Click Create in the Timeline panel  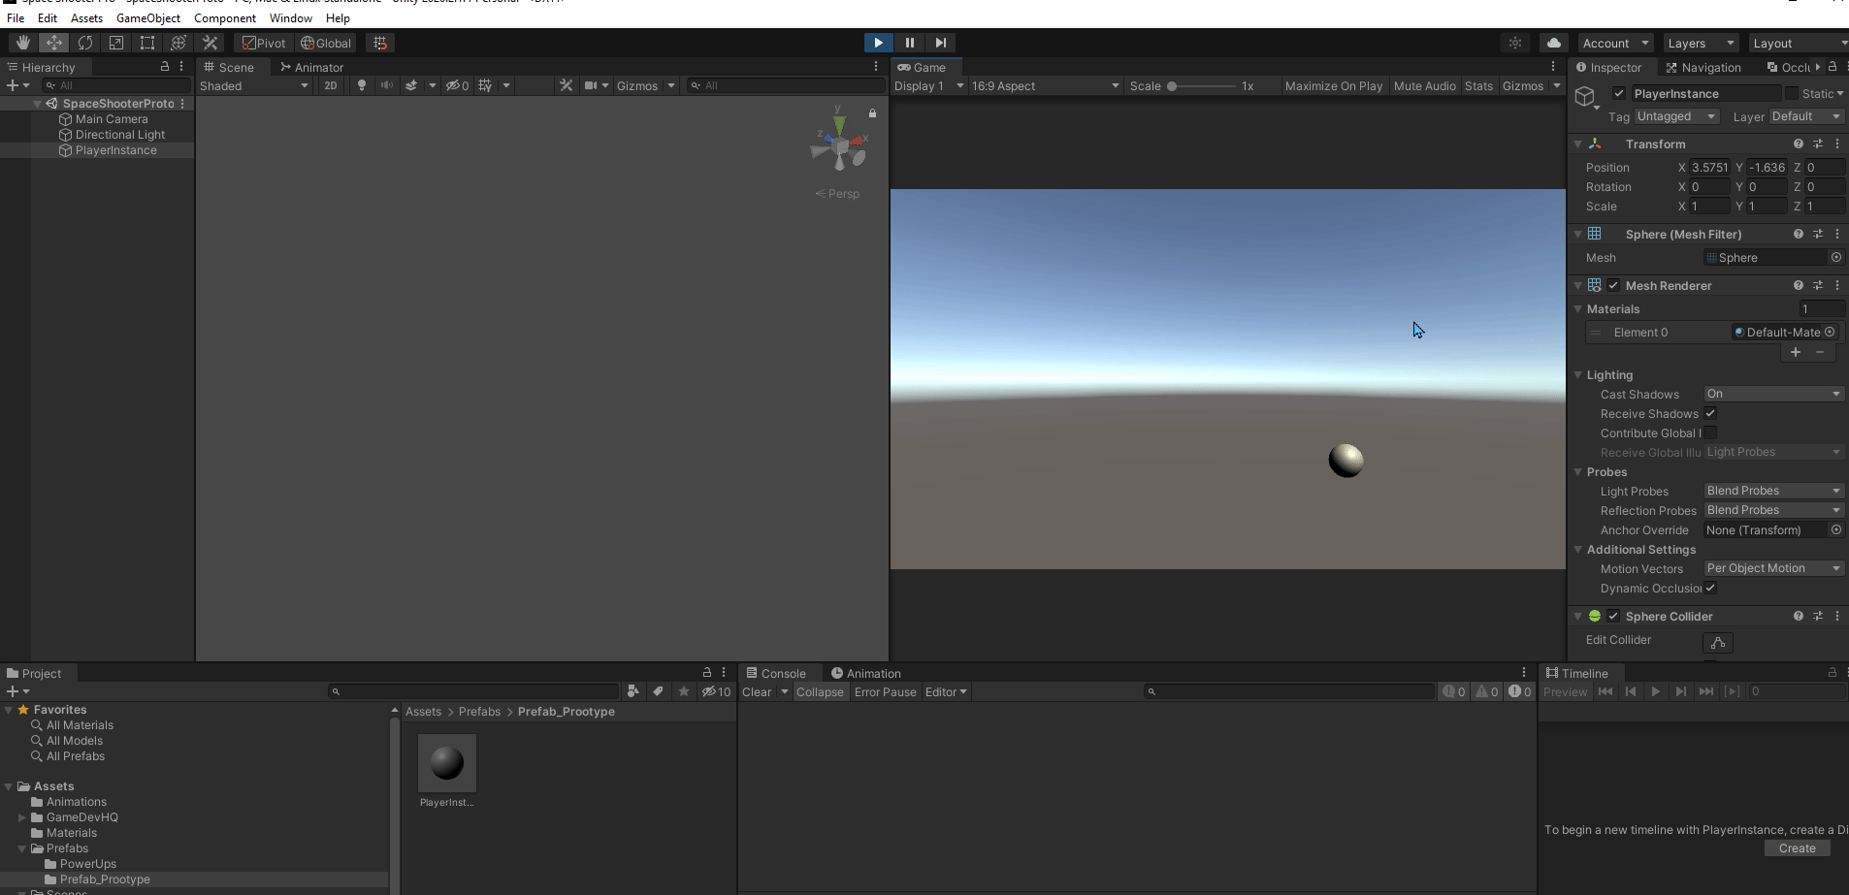point(1797,847)
